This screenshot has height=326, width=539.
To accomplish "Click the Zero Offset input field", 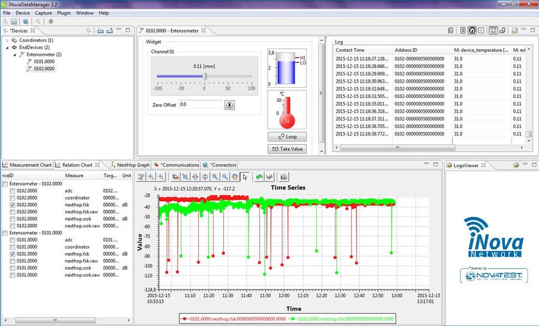I will tap(200, 104).
